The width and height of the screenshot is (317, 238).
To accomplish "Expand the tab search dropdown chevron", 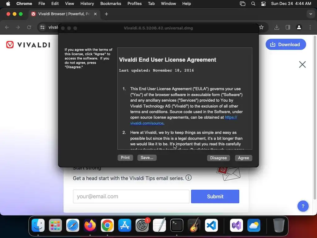I will [x=310, y=14].
